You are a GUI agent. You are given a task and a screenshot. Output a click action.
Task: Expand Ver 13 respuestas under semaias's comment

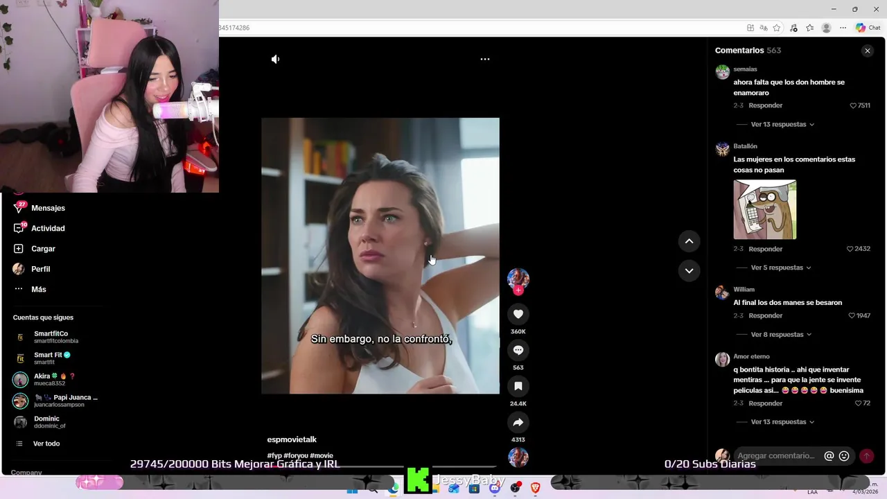click(782, 124)
